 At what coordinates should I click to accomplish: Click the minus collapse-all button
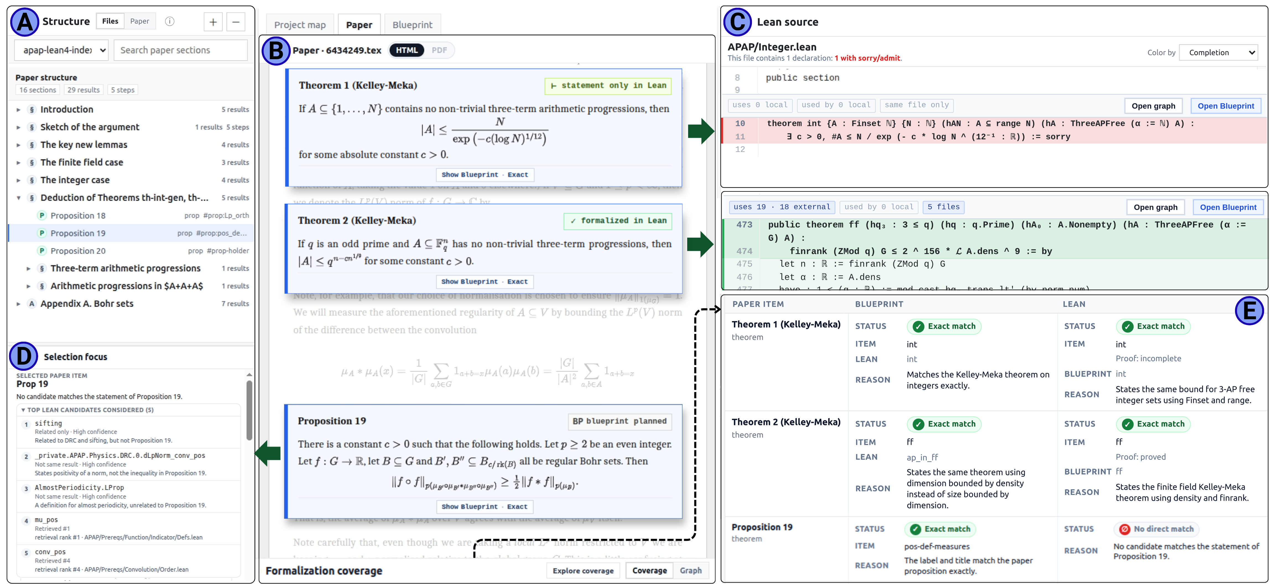(236, 22)
